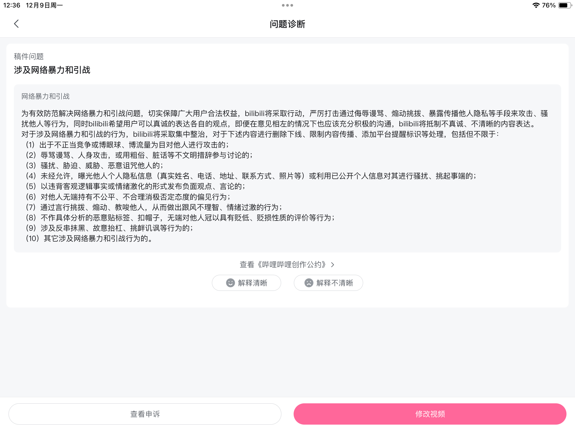
Task: Tap rule (10) 其它涉及网络暴力和引战行为的
Action: pyautogui.click(x=89, y=238)
